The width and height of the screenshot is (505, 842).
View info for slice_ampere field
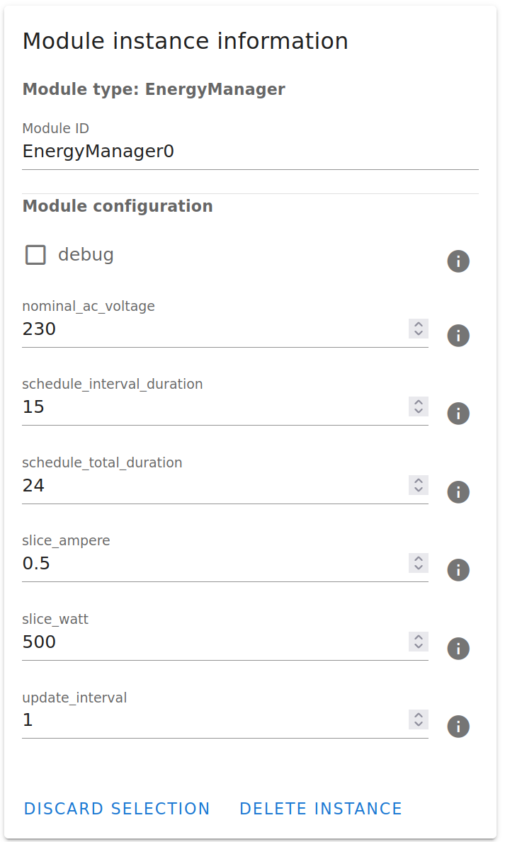coord(458,570)
